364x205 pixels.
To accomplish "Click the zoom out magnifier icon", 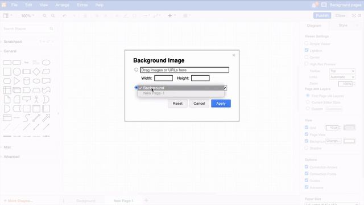I will 53,15.
